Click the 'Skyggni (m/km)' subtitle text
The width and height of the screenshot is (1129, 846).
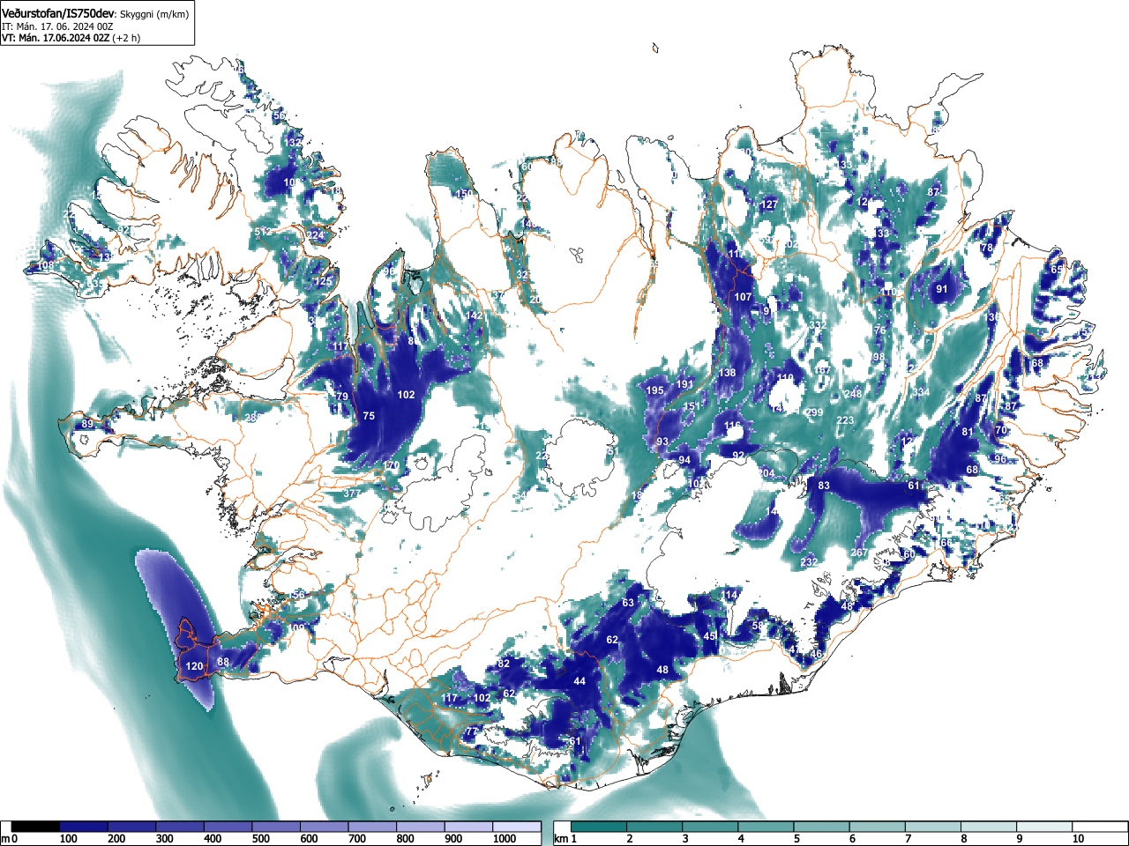(153, 14)
